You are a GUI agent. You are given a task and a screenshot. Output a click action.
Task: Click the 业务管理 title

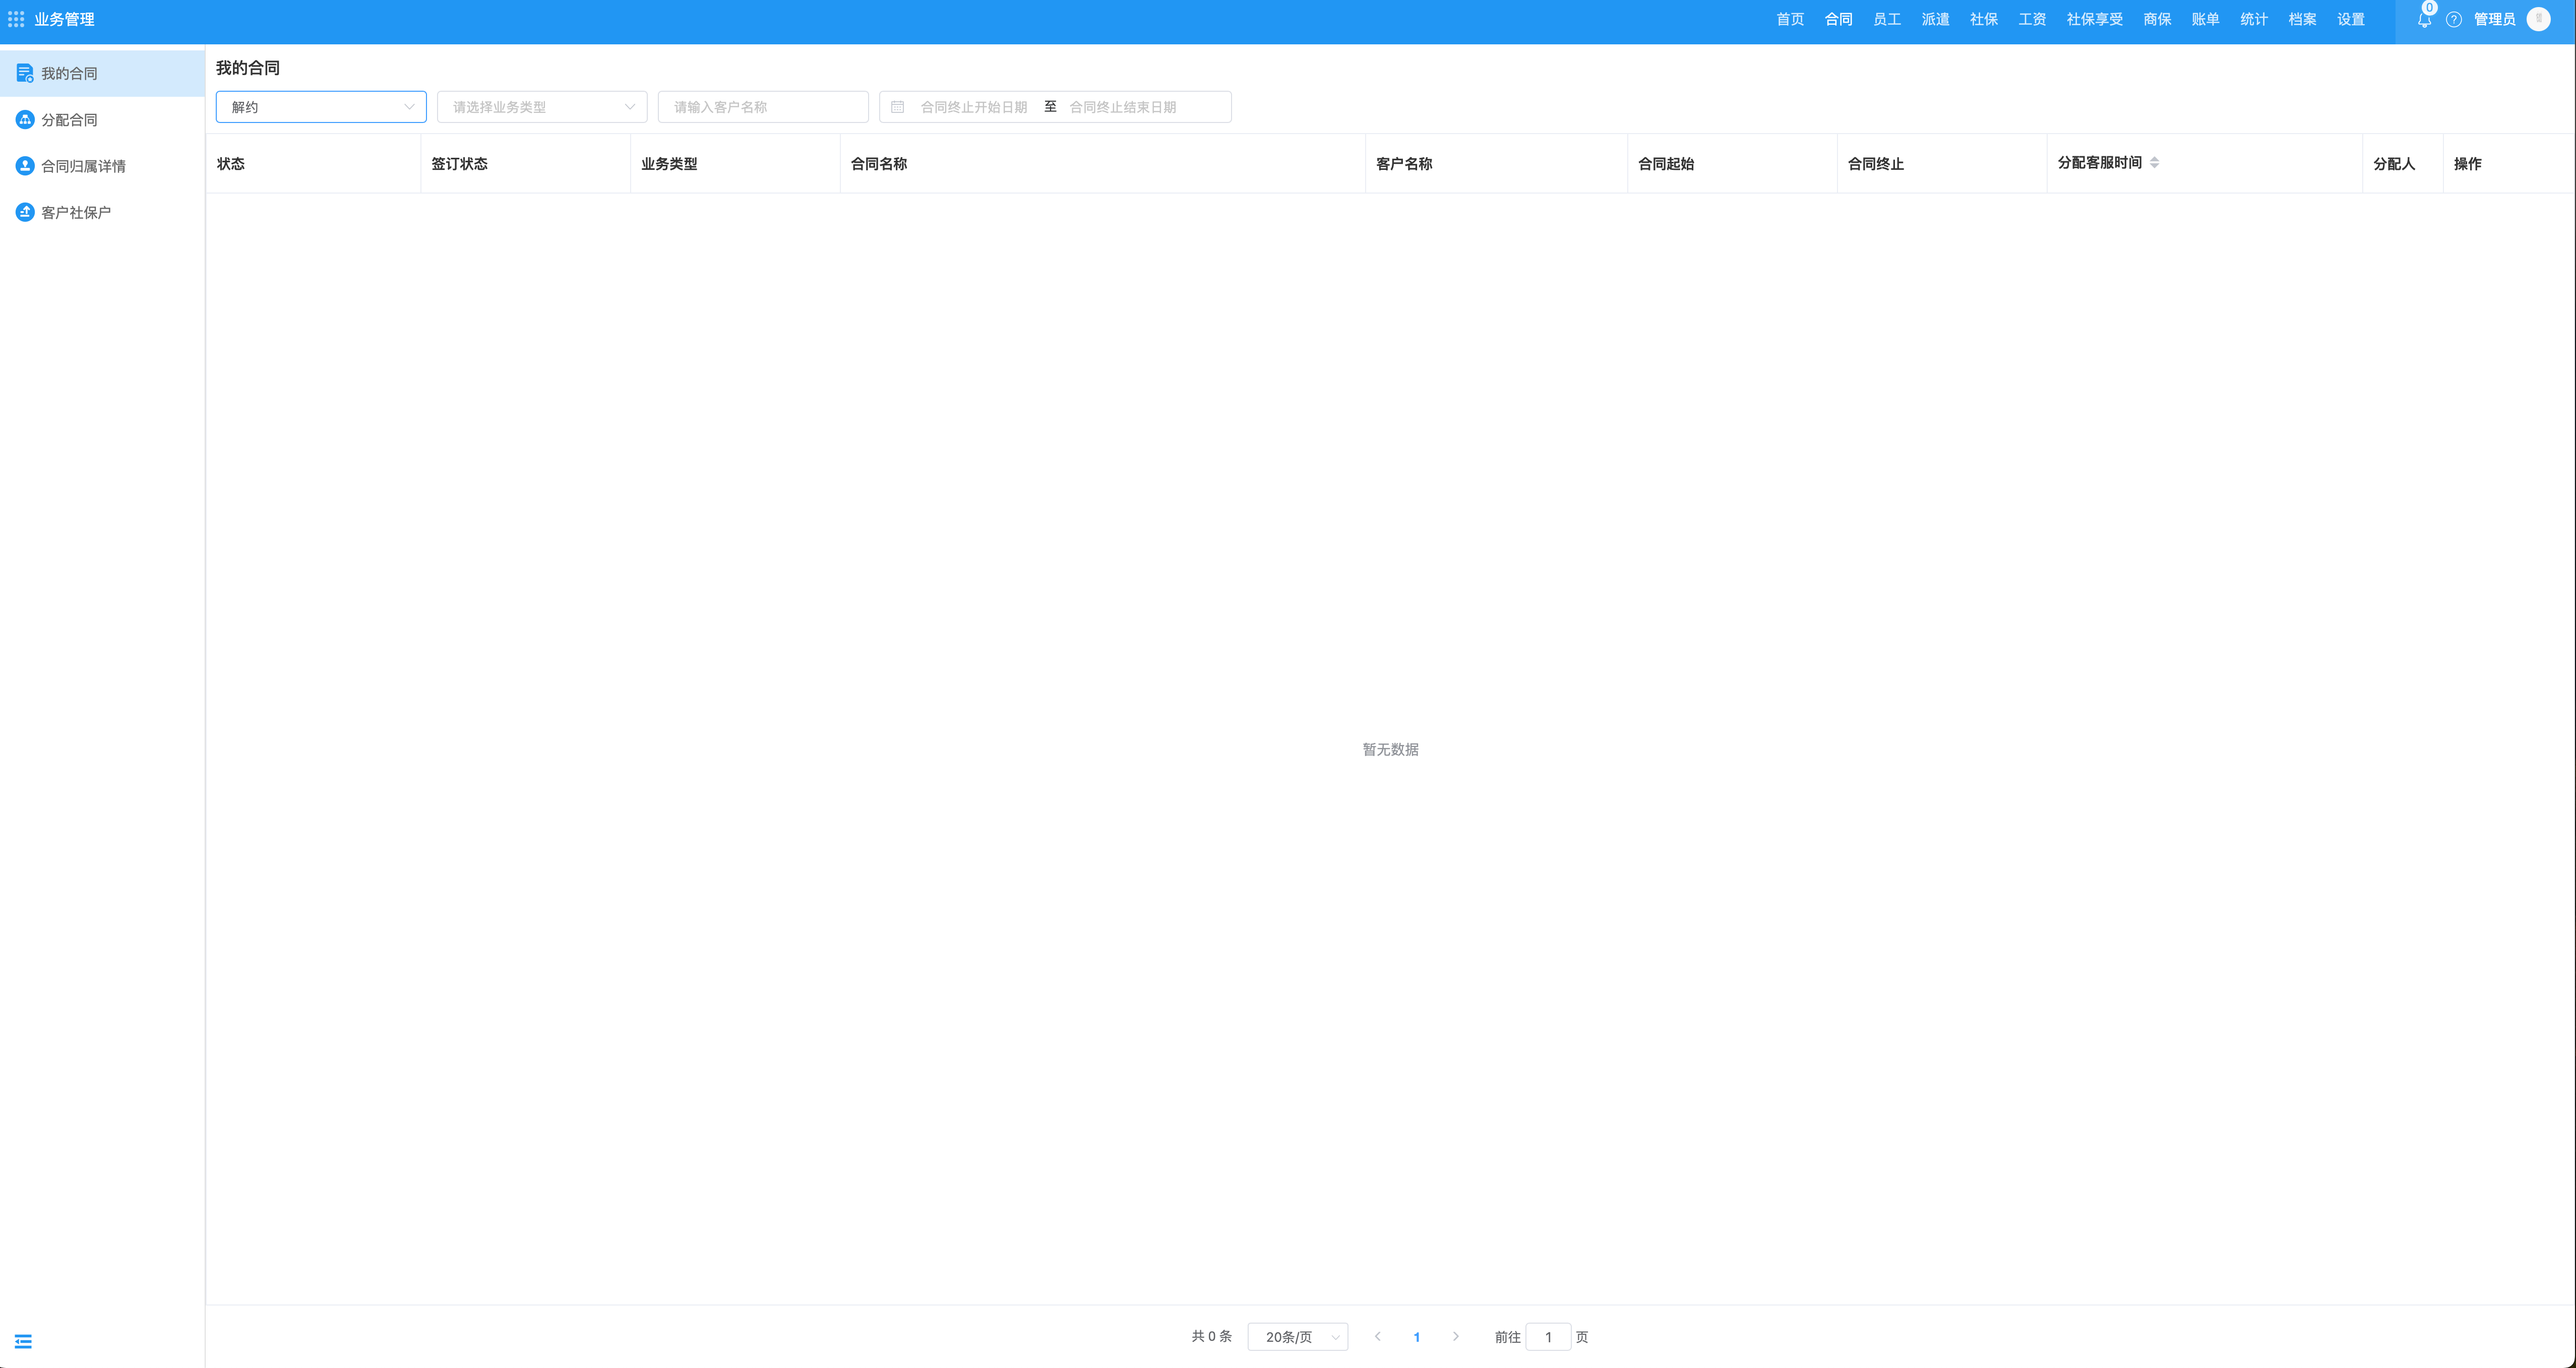coord(64,19)
